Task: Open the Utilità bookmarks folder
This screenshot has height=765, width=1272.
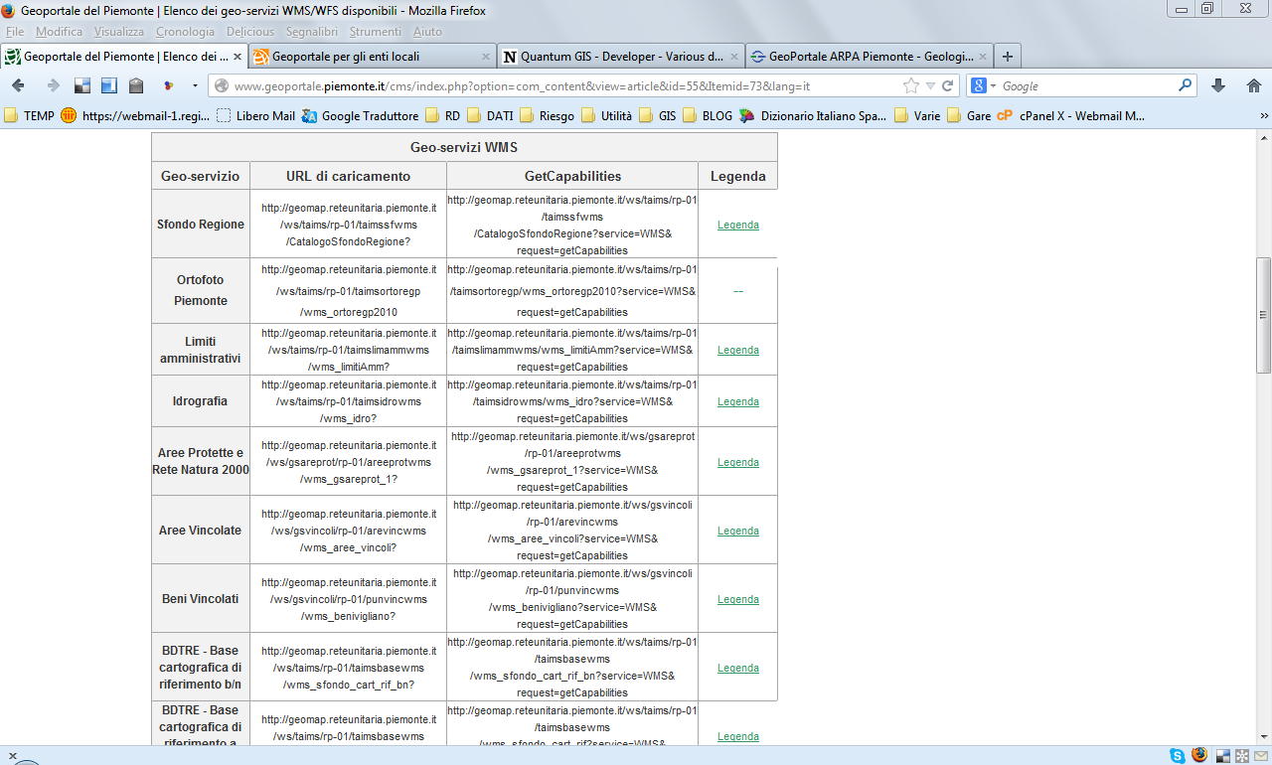Action: tap(607, 116)
